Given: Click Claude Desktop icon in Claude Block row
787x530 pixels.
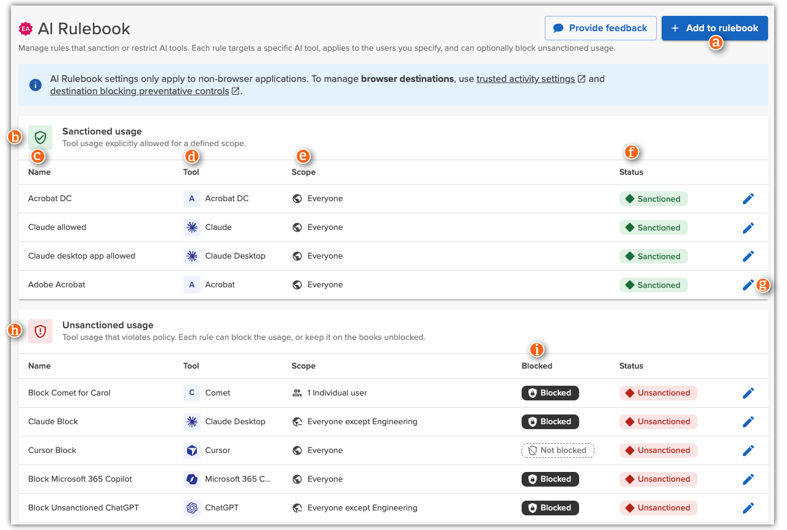Looking at the screenshot, I should click(x=192, y=422).
